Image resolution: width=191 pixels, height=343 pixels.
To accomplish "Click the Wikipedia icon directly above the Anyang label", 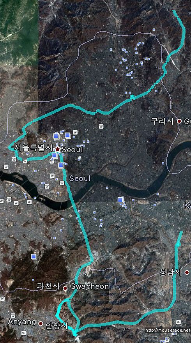I will pyautogui.click(x=13, y=315).
